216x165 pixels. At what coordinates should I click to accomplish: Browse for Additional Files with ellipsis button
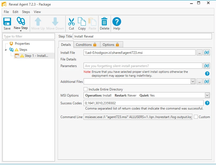tap(199, 82)
